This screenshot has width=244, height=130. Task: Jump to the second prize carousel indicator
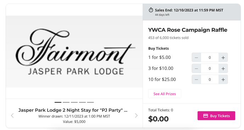tap(66, 102)
